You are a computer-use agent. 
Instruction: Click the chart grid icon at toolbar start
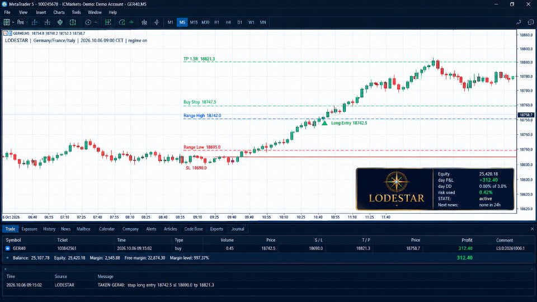tap(7, 22)
